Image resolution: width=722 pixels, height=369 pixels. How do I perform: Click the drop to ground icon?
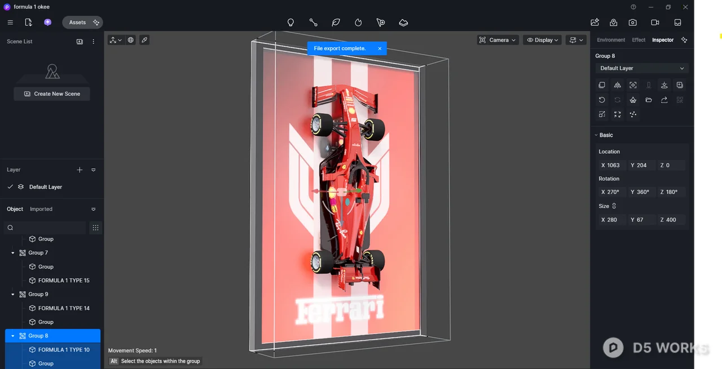pos(664,85)
